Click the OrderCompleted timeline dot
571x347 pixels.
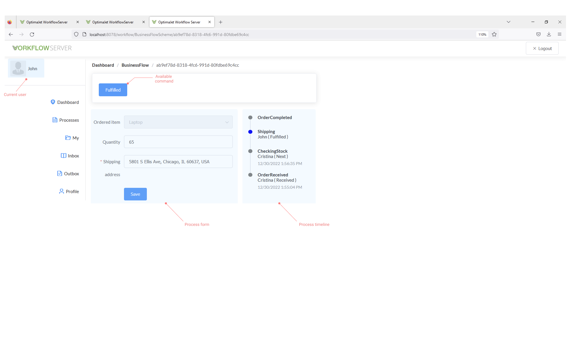pyautogui.click(x=250, y=118)
